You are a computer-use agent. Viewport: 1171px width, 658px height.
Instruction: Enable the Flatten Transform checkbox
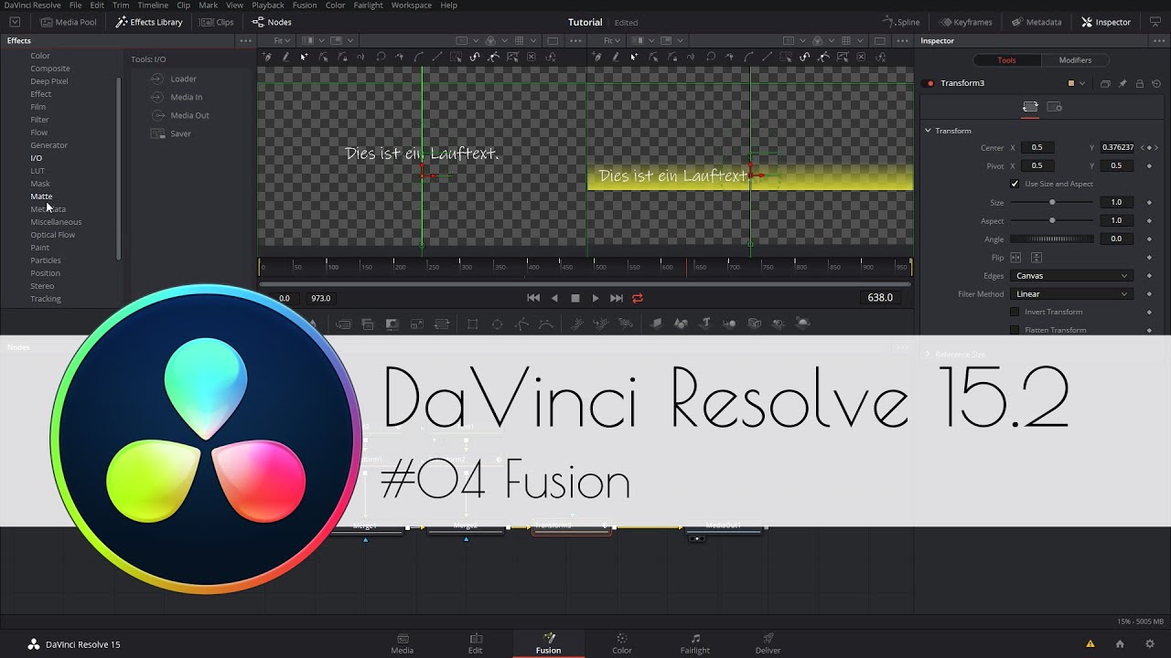click(x=1015, y=330)
